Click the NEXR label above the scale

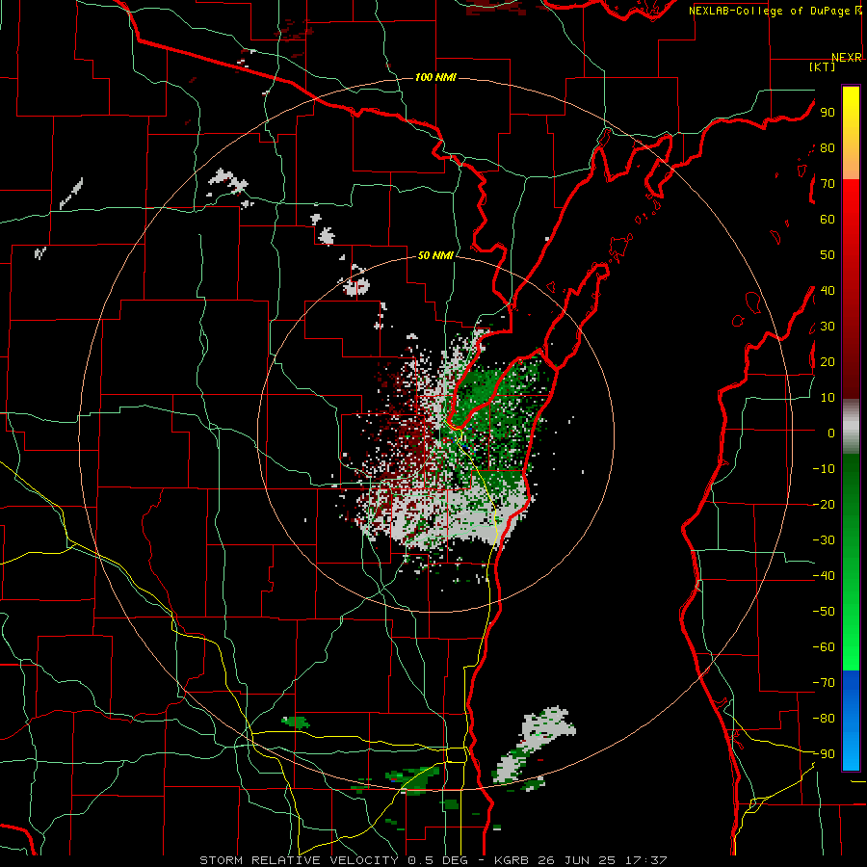(847, 58)
